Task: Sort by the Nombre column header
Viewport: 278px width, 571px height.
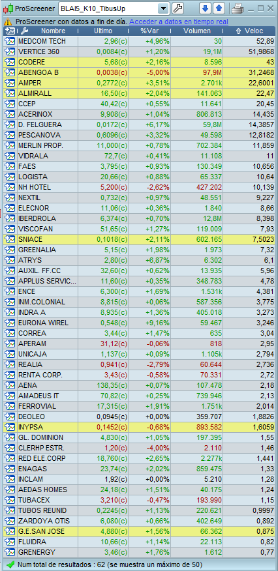Action: (x=53, y=31)
